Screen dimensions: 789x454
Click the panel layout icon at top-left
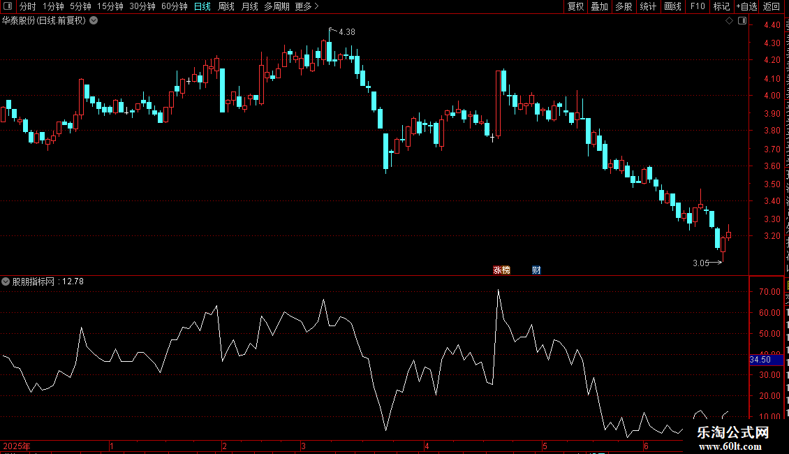8,6
